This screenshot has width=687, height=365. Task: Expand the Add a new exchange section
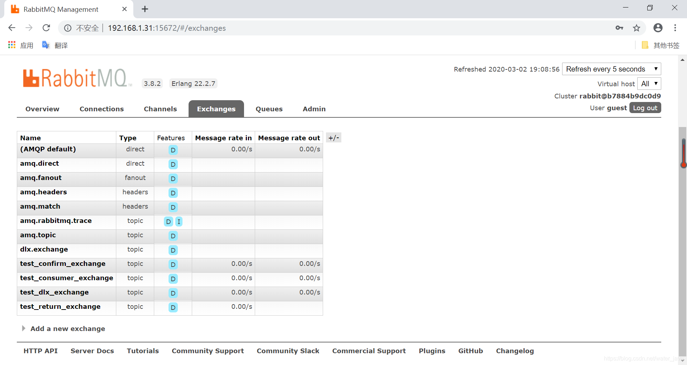(64, 328)
